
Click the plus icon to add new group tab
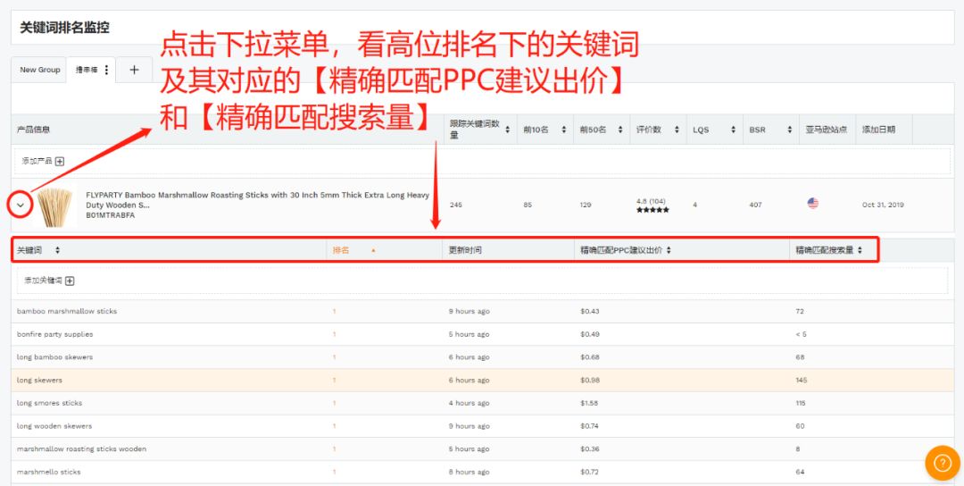point(134,70)
